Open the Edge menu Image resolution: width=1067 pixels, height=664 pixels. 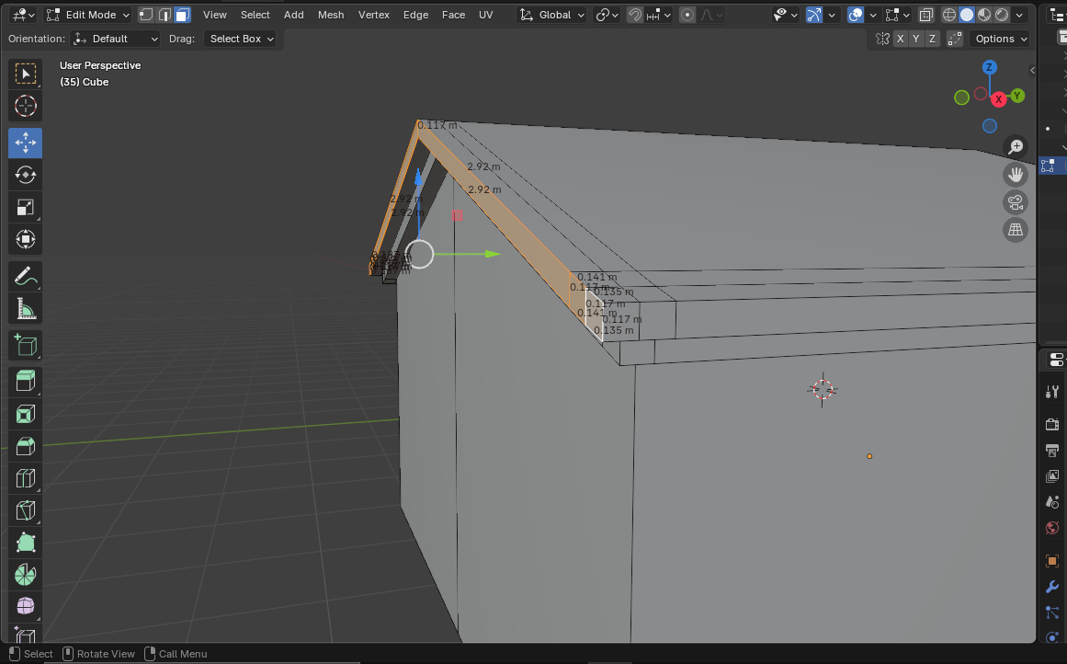(x=415, y=15)
